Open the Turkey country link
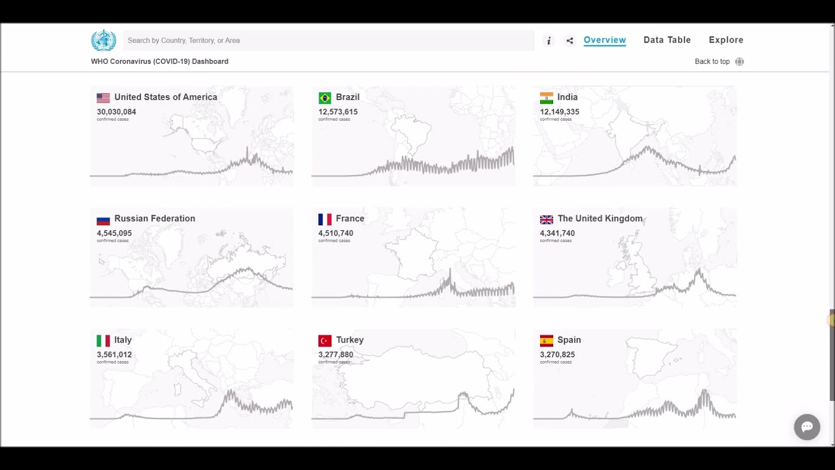 pyautogui.click(x=350, y=340)
